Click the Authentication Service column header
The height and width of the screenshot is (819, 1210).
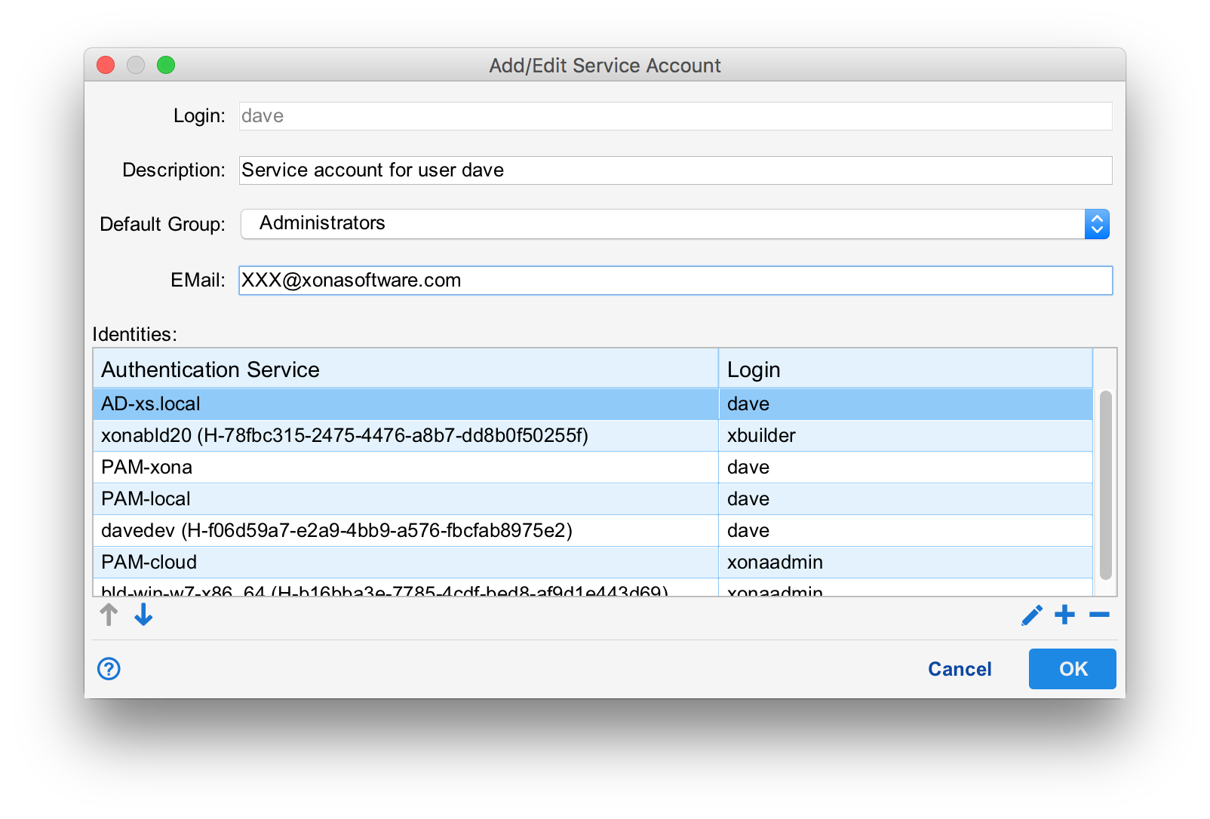[406, 370]
